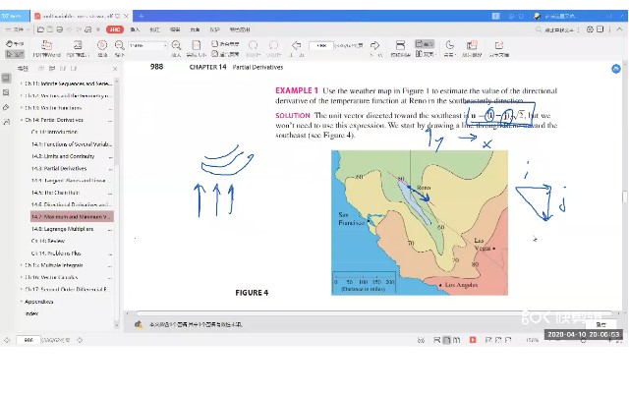This screenshot has width=629, height=393.
Task: Click the page number field in status bar
Action: point(29,340)
